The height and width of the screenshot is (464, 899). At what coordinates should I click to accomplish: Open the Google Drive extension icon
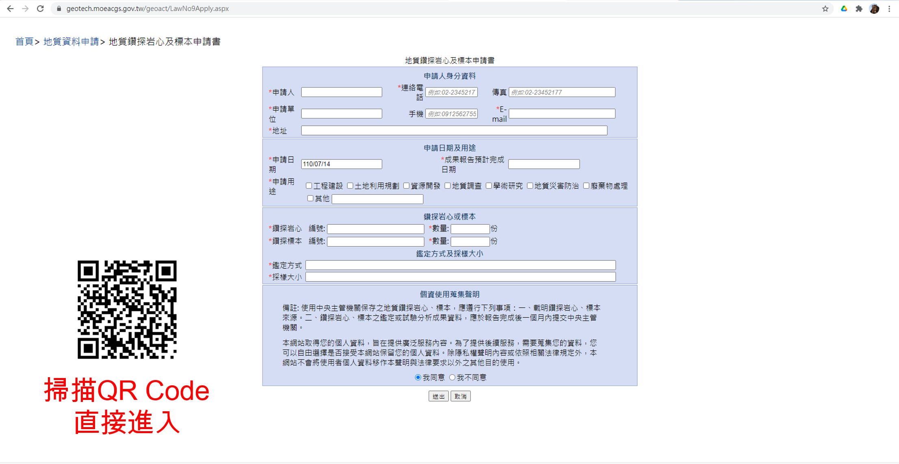(x=844, y=9)
